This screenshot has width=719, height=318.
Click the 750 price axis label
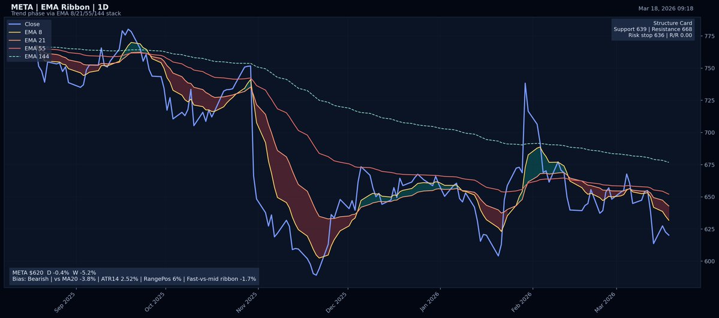coord(710,68)
